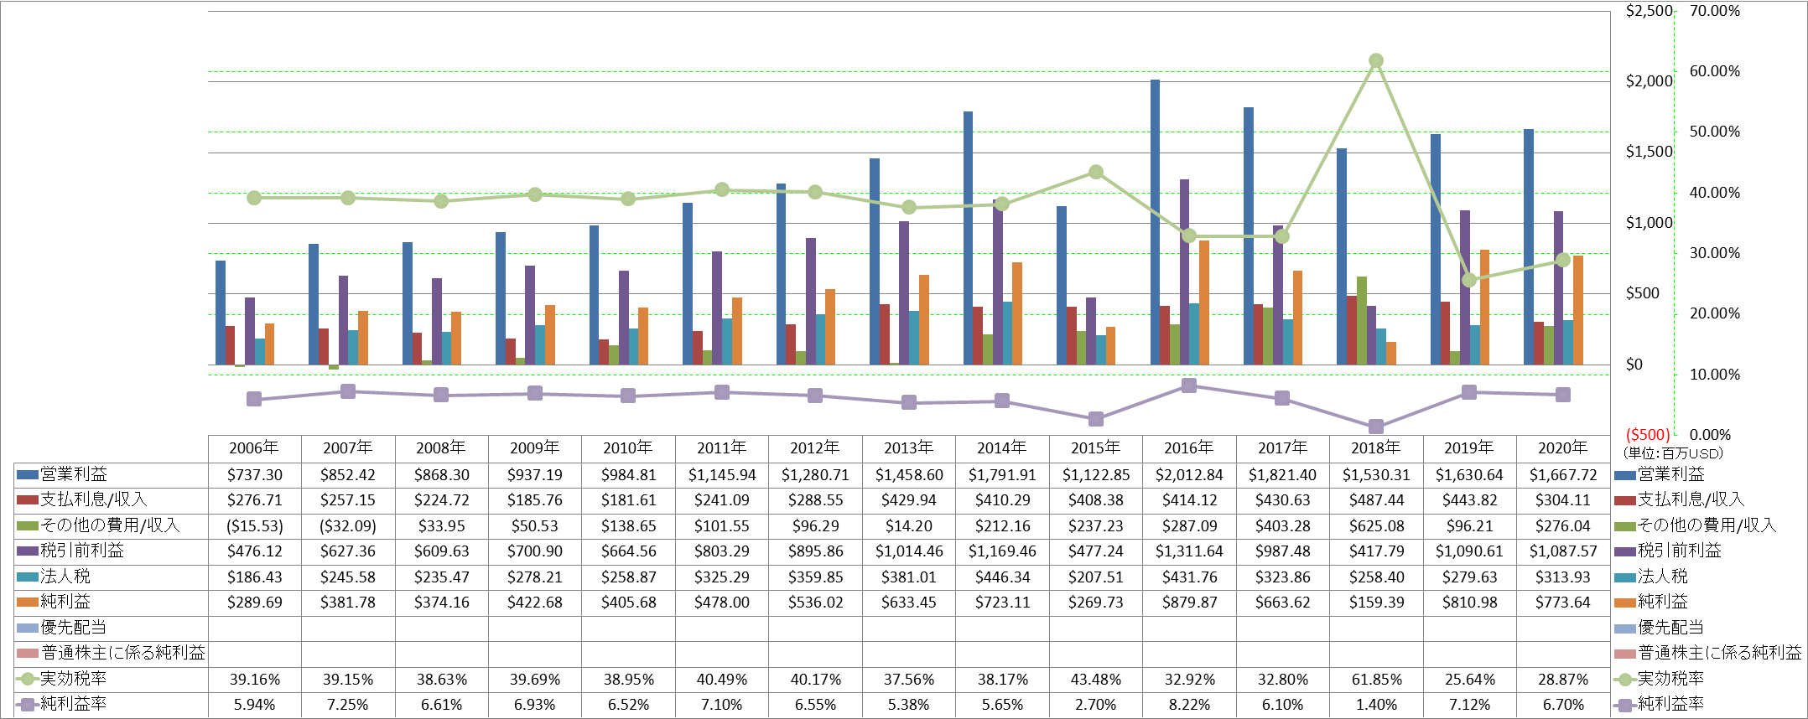
Task: Click the 純利益 value $879.87
Action: coord(1189,603)
